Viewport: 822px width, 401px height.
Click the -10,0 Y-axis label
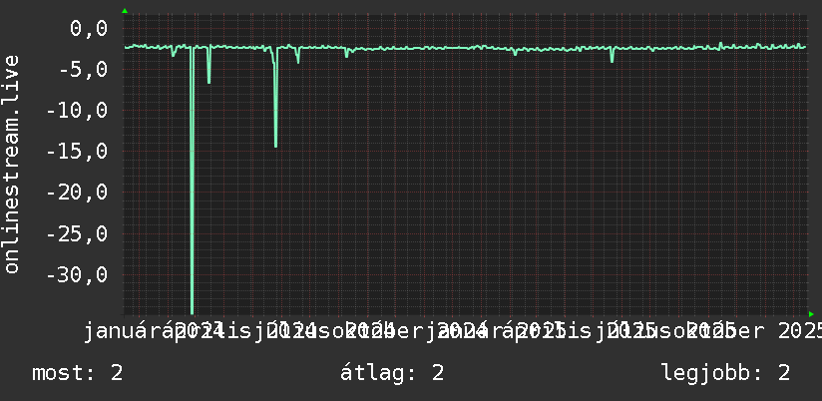click(x=77, y=110)
